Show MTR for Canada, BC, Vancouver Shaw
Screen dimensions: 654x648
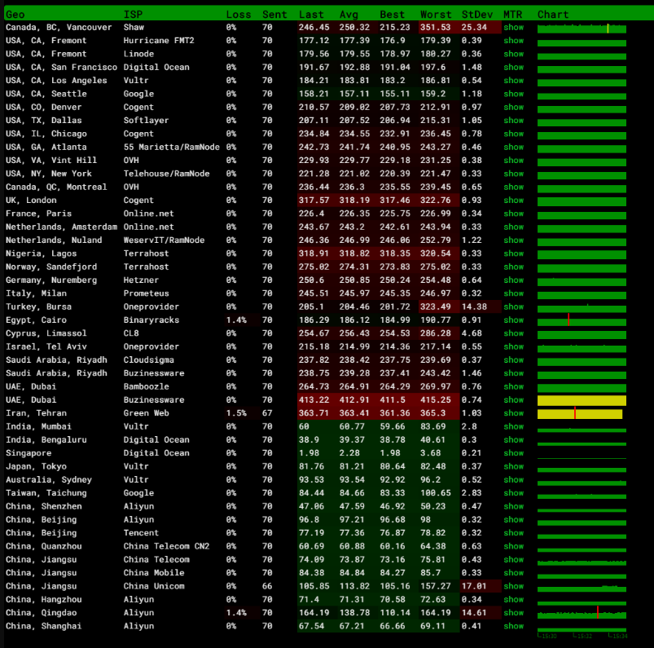point(513,28)
